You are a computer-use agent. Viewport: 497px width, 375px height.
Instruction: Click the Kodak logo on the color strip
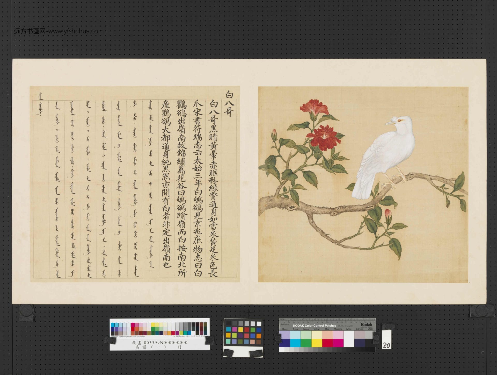(367, 325)
